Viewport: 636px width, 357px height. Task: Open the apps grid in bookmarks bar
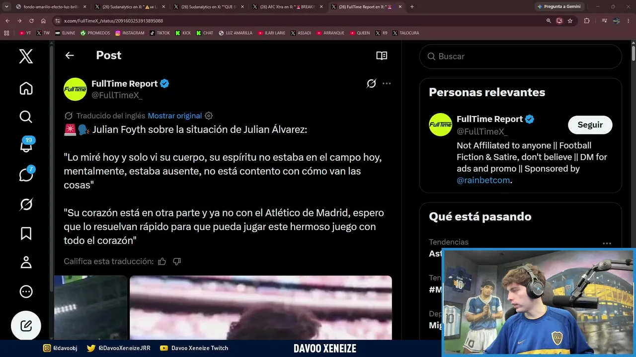point(6,33)
